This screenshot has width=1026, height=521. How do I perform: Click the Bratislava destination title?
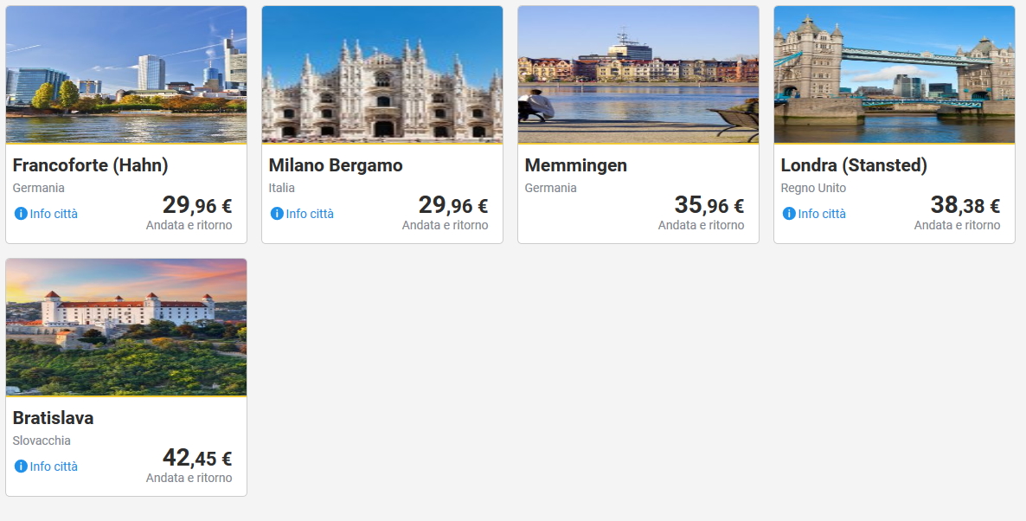tap(54, 418)
